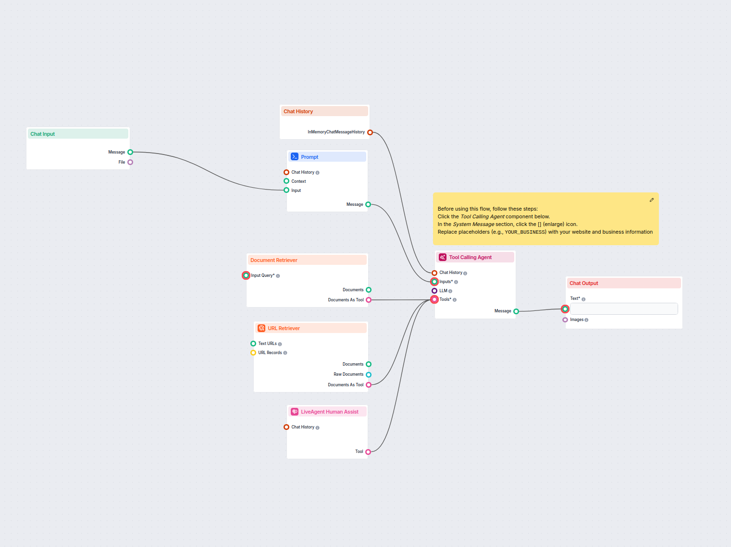Click the info icon beside Text URLs
Screen dimensions: 731x547
pyautogui.click(x=279, y=344)
